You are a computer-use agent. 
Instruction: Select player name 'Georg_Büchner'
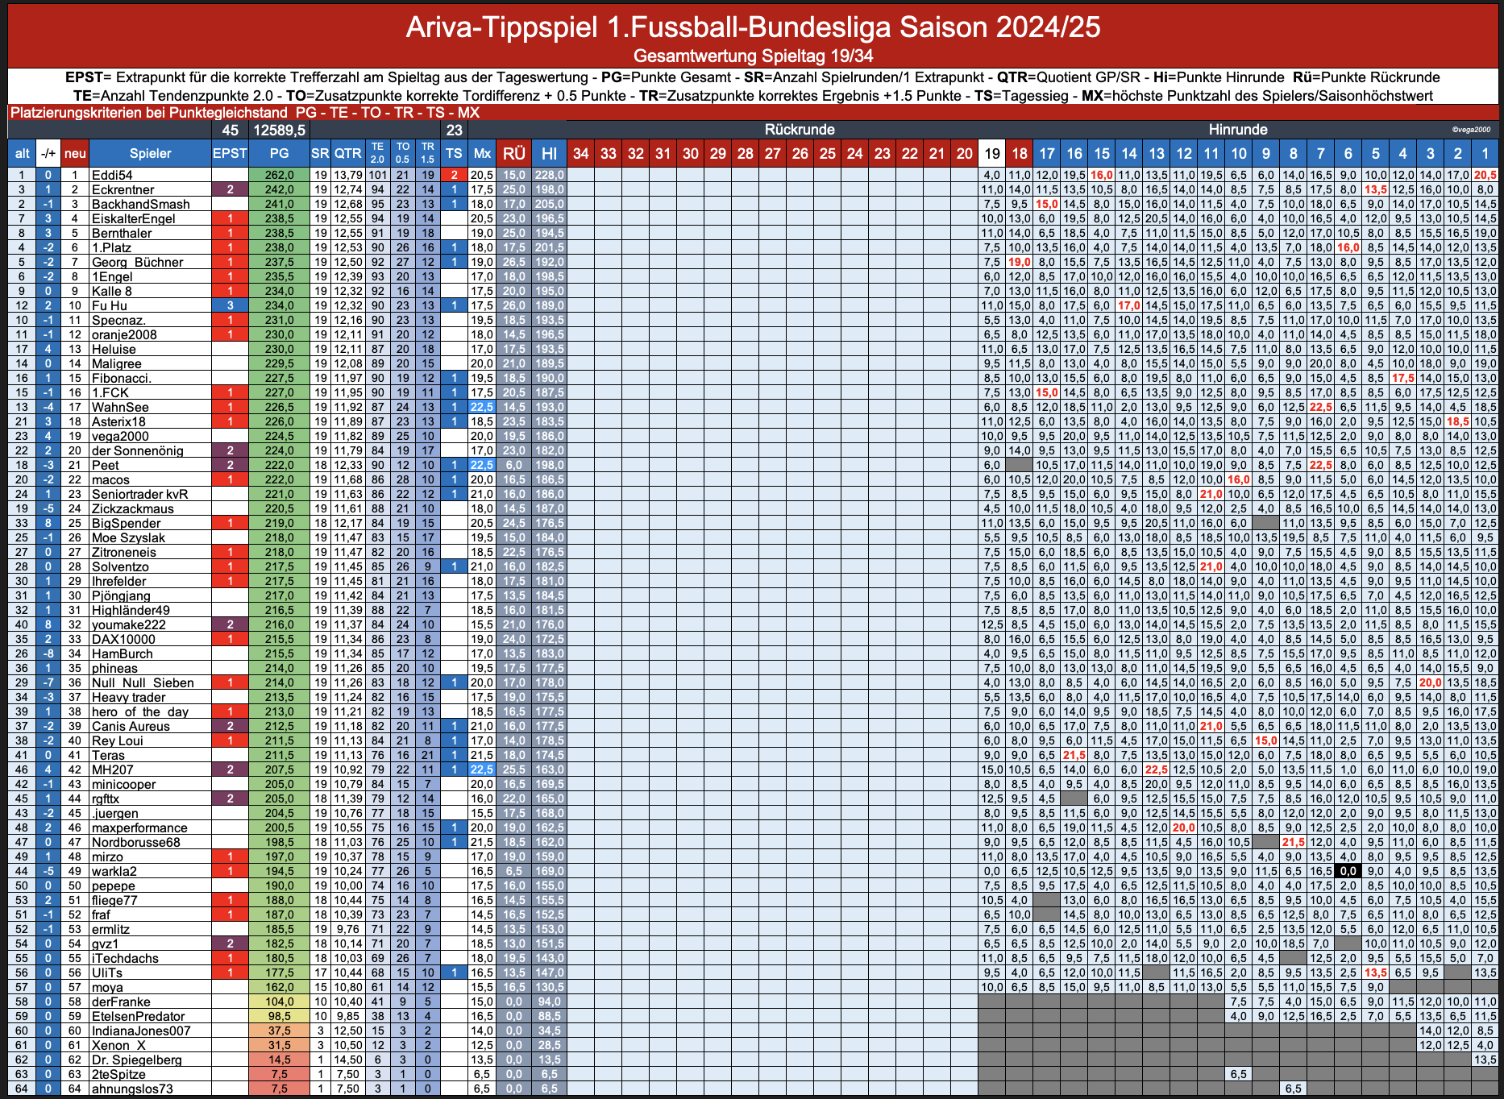click(x=137, y=262)
